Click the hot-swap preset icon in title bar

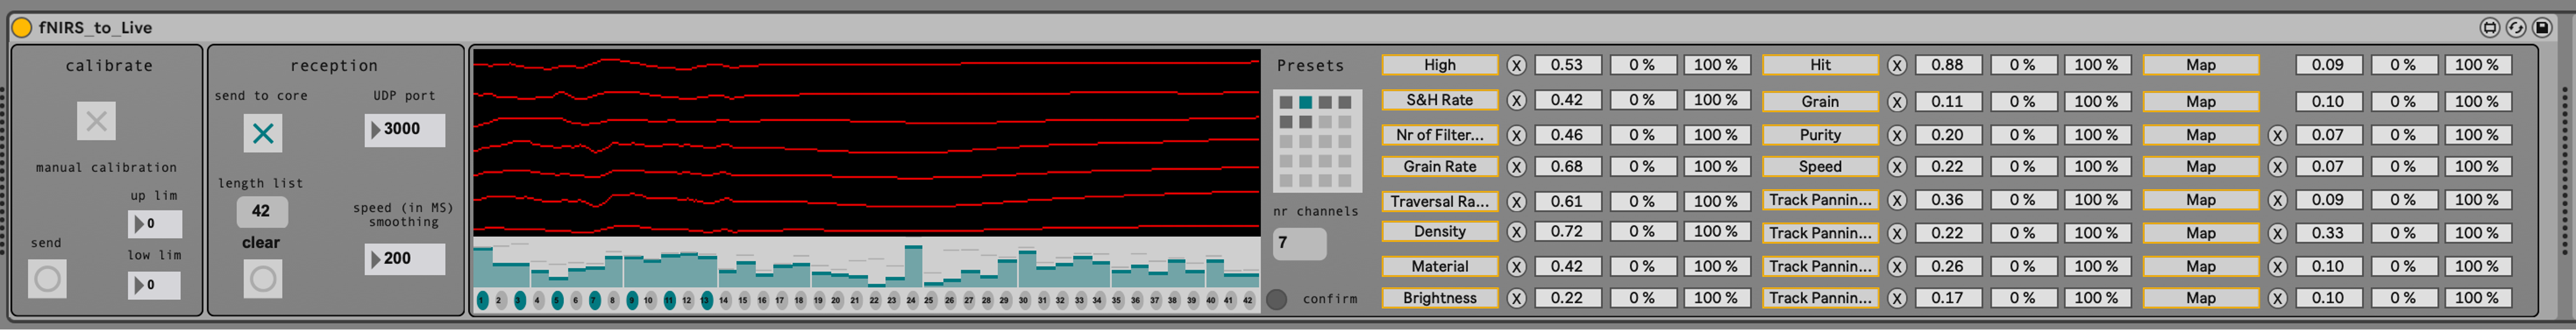[x=2515, y=27]
